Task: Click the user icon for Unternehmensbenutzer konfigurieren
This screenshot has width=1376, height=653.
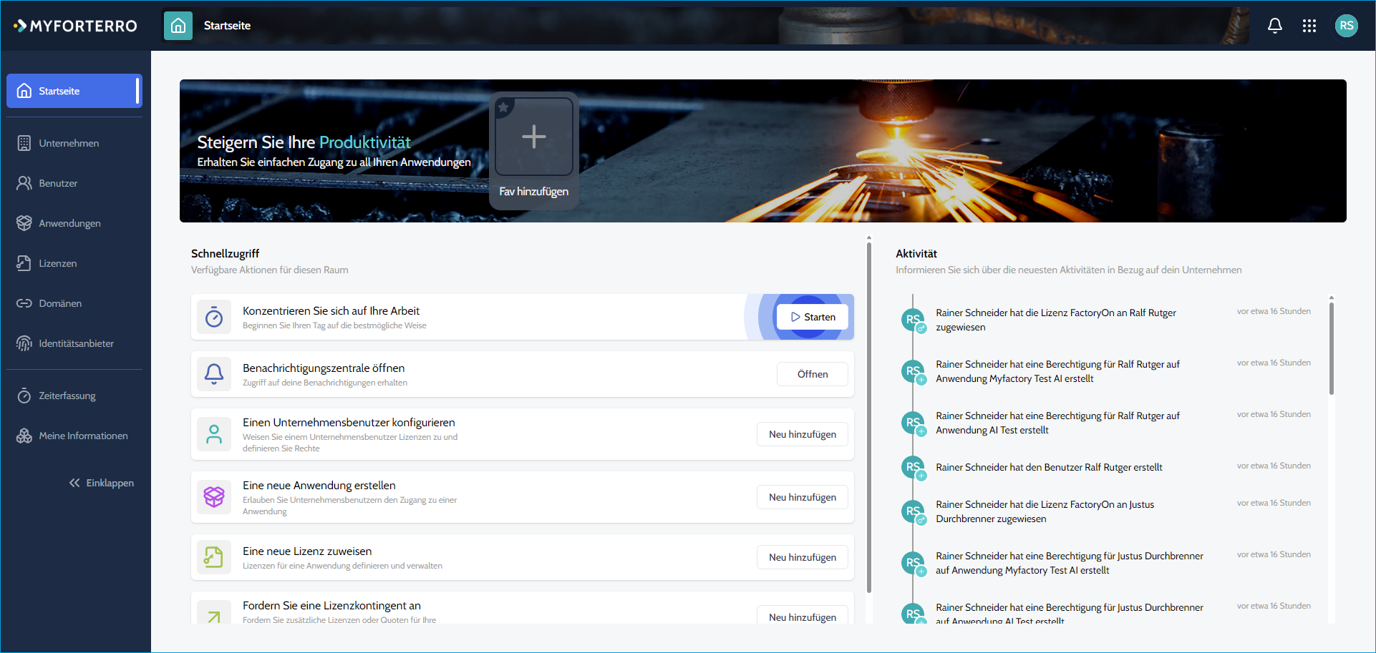Action: coord(214,434)
